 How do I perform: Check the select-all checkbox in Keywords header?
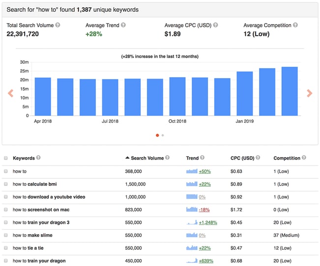click(x=6, y=159)
